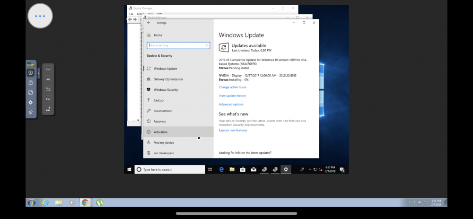Click the noVNC disconnect icon
473x219 pixels.
tap(30, 112)
